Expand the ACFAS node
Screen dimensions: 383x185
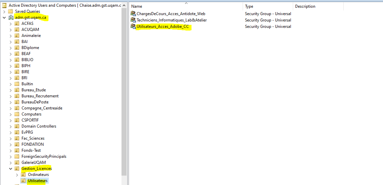(x=10, y=24)
